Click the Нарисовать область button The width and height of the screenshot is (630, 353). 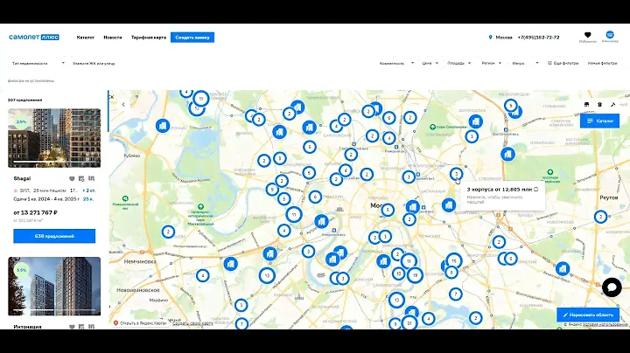tap(587, 314)
